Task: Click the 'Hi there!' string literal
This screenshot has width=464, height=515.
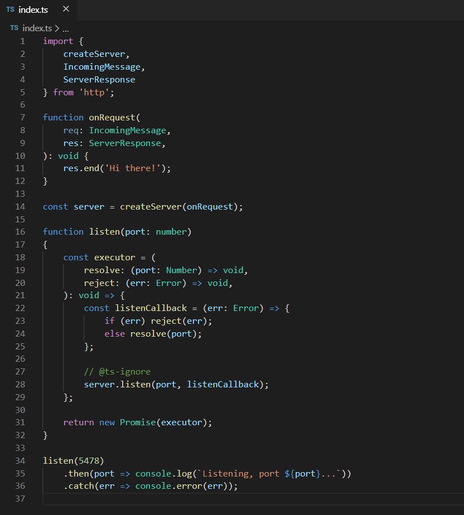Action: point(132,168)
